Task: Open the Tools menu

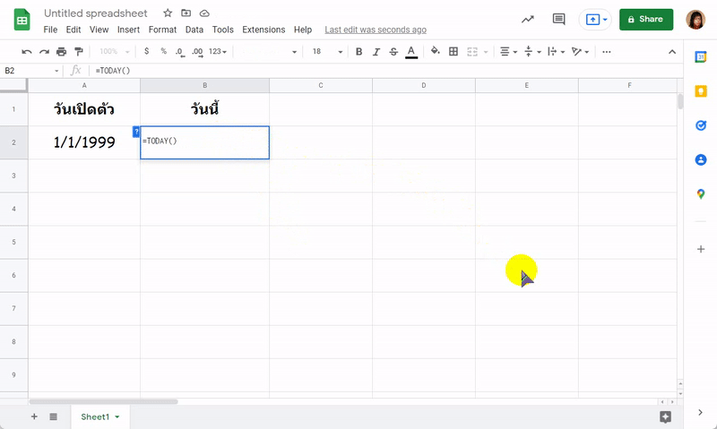Action: click(222, 30)
